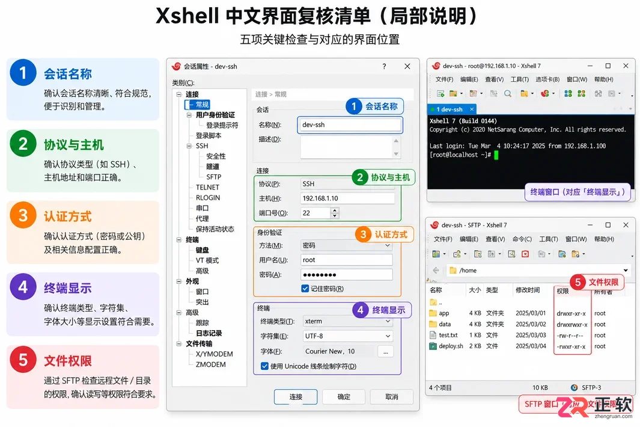Click the 修改时间 column header in SFTP list
Viewport: 640px width, 427px height.
point(528,290)
